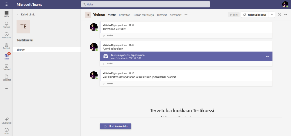Click sender avatar of the 11.32 message

pos(94,27)
